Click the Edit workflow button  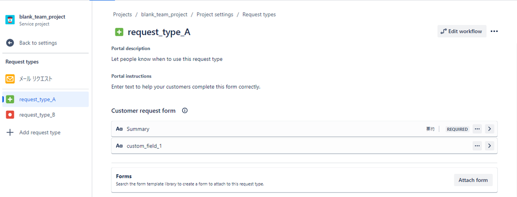(x=462, y=31)
